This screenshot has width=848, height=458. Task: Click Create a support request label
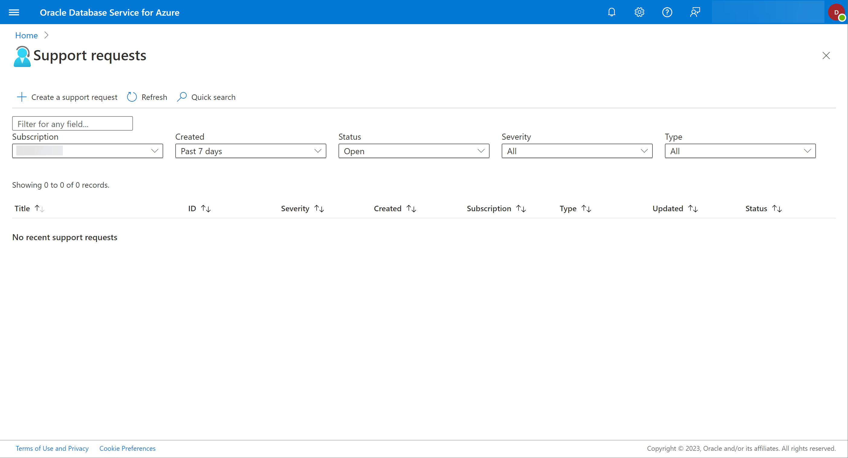[x=74, y=97]
